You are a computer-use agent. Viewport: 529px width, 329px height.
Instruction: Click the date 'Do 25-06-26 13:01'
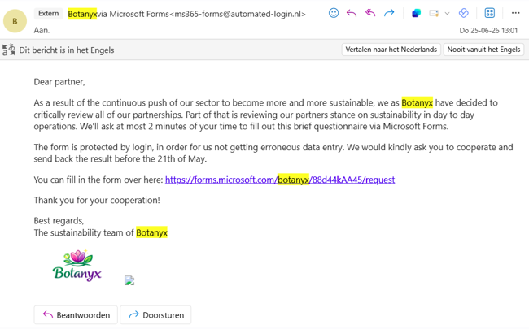coord(488,30)
